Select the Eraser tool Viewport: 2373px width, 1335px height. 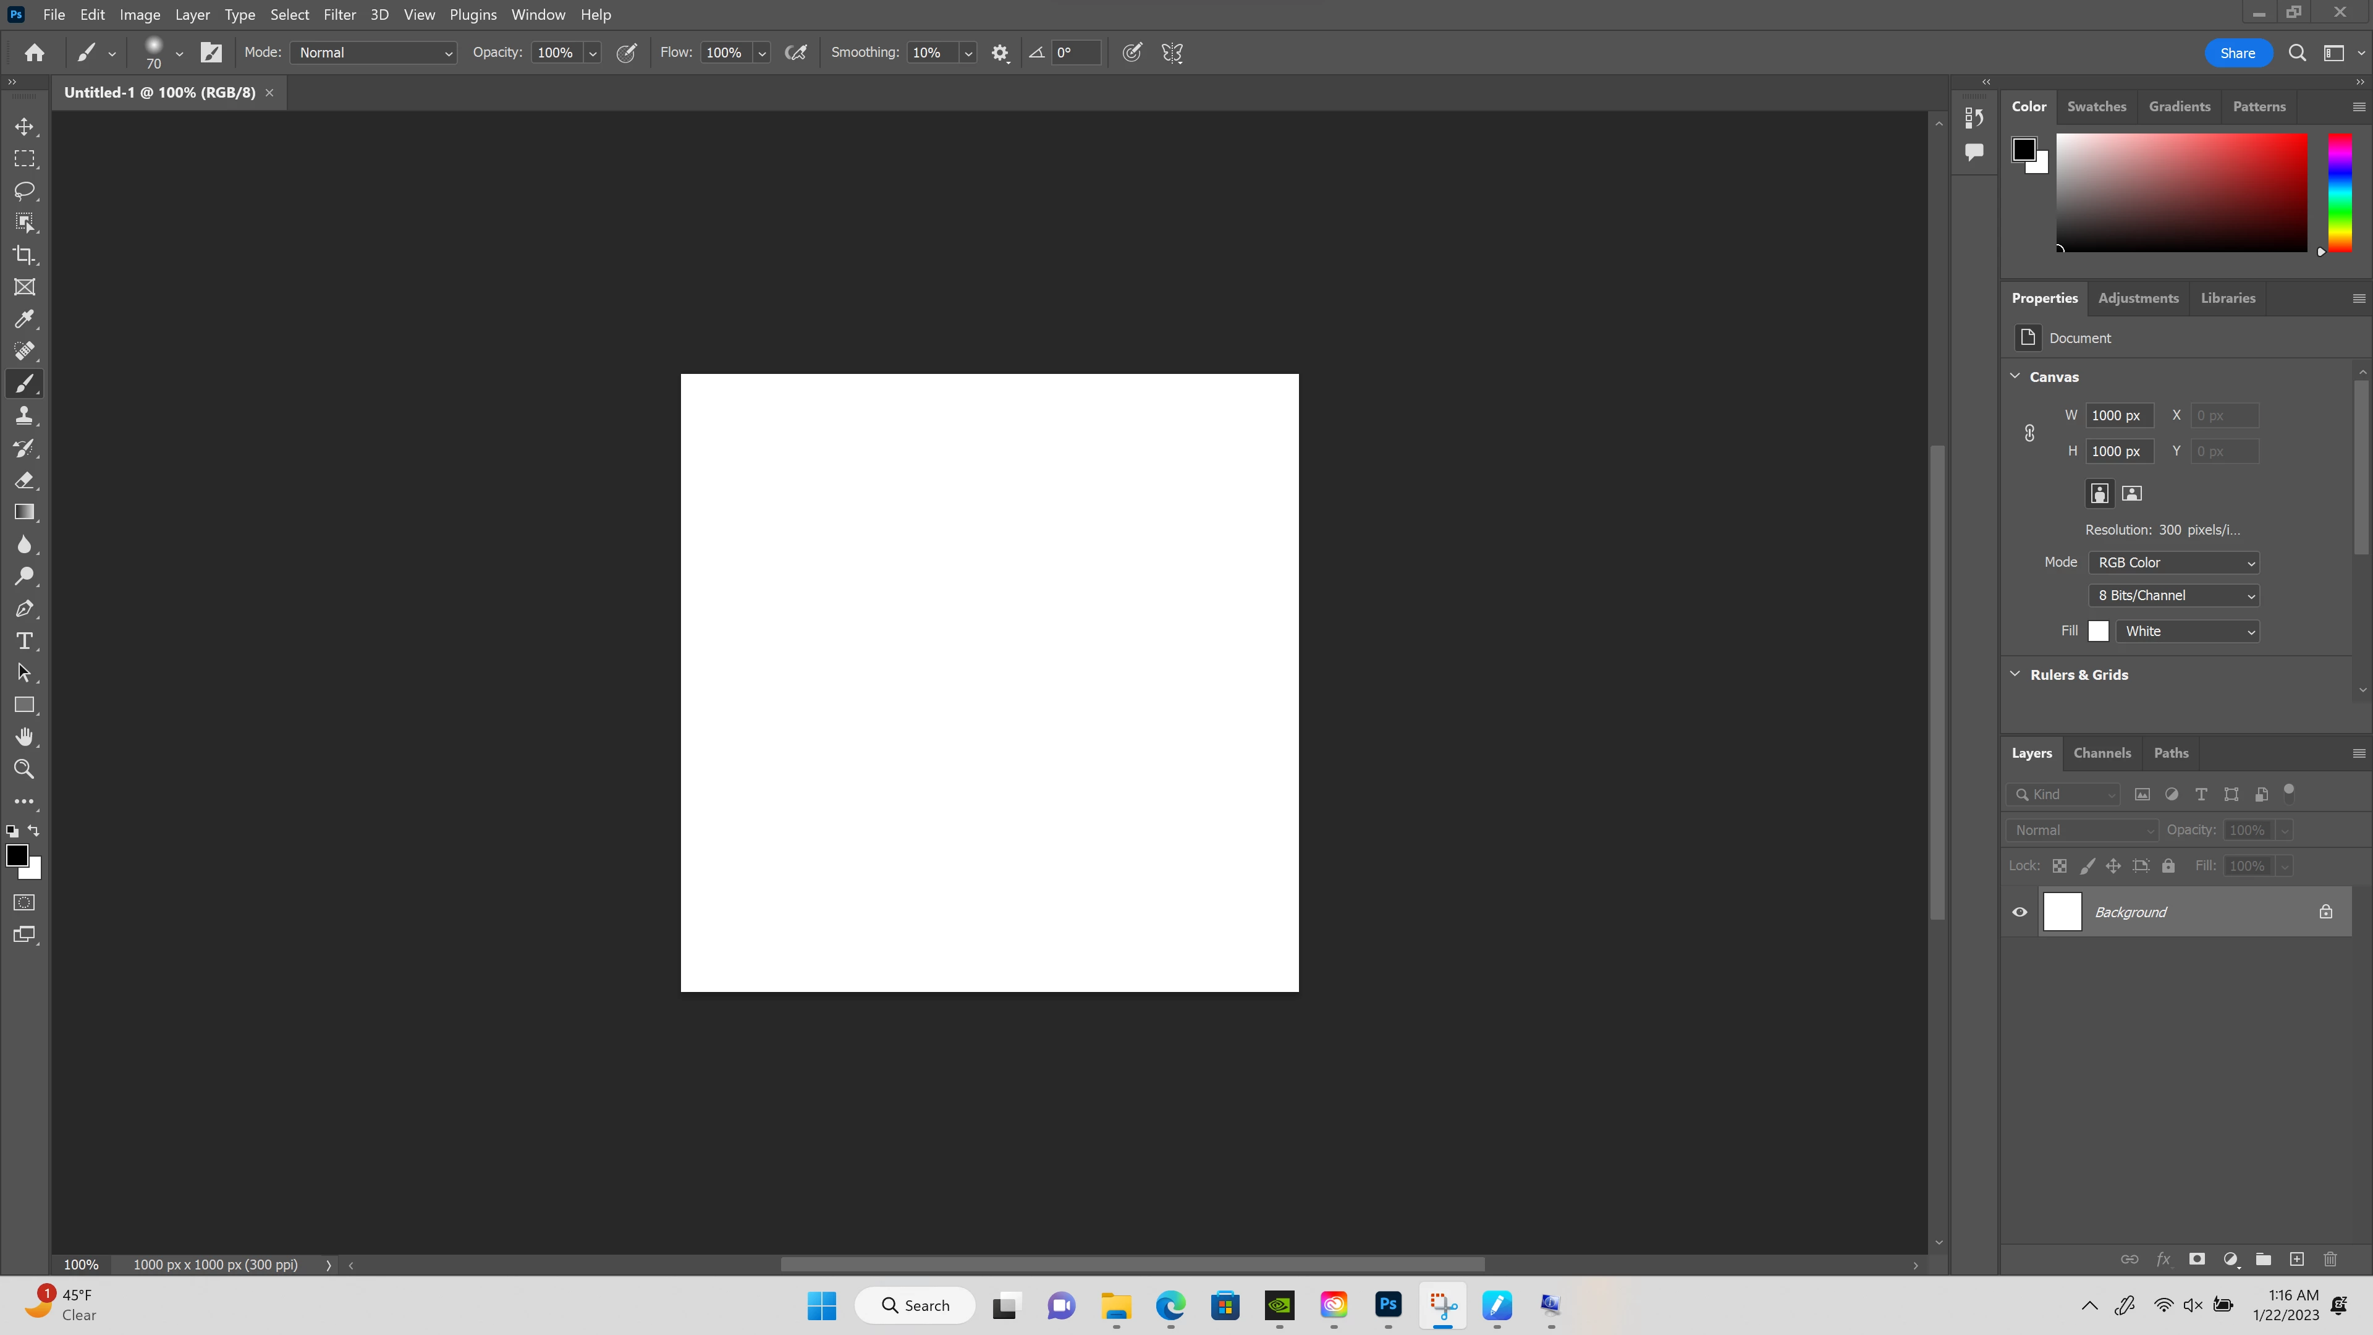(24, 480)
